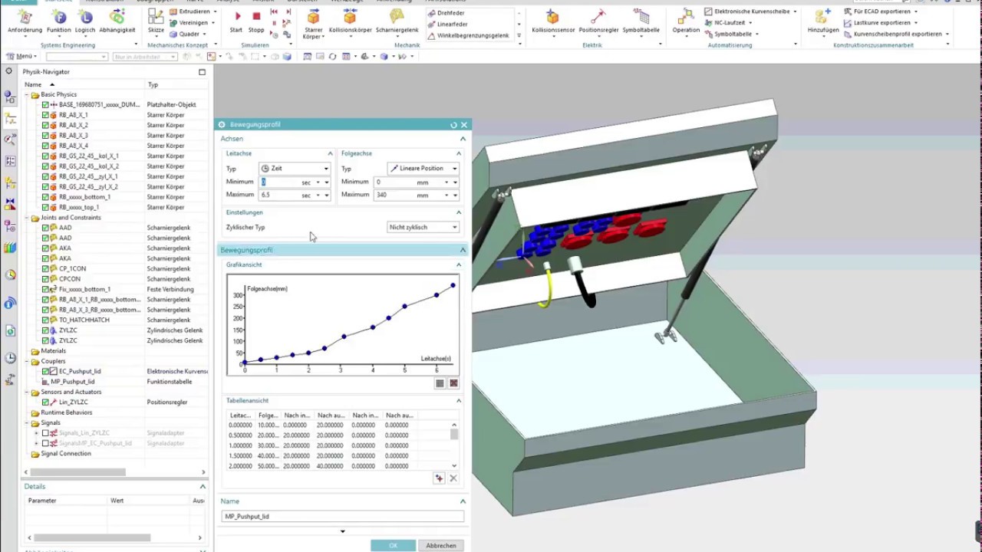The height and width of the screenshot is (552, 982).
Task: Uncheck RB_A8_X_4 rigid body
Action: (45, 146)
